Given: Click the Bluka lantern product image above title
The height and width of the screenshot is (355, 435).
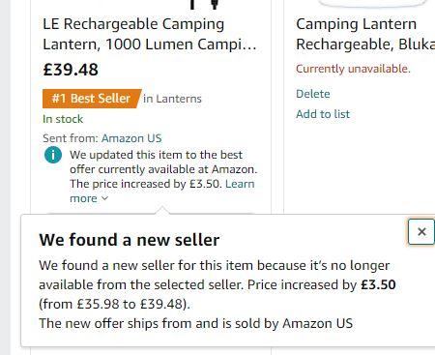Looking at the screenshot, I should tap(374, 3).
